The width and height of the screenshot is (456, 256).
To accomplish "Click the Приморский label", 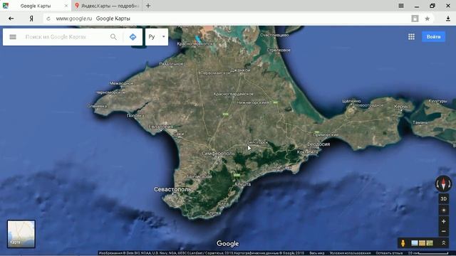I will pyautogui.click(x=326, y=134).
